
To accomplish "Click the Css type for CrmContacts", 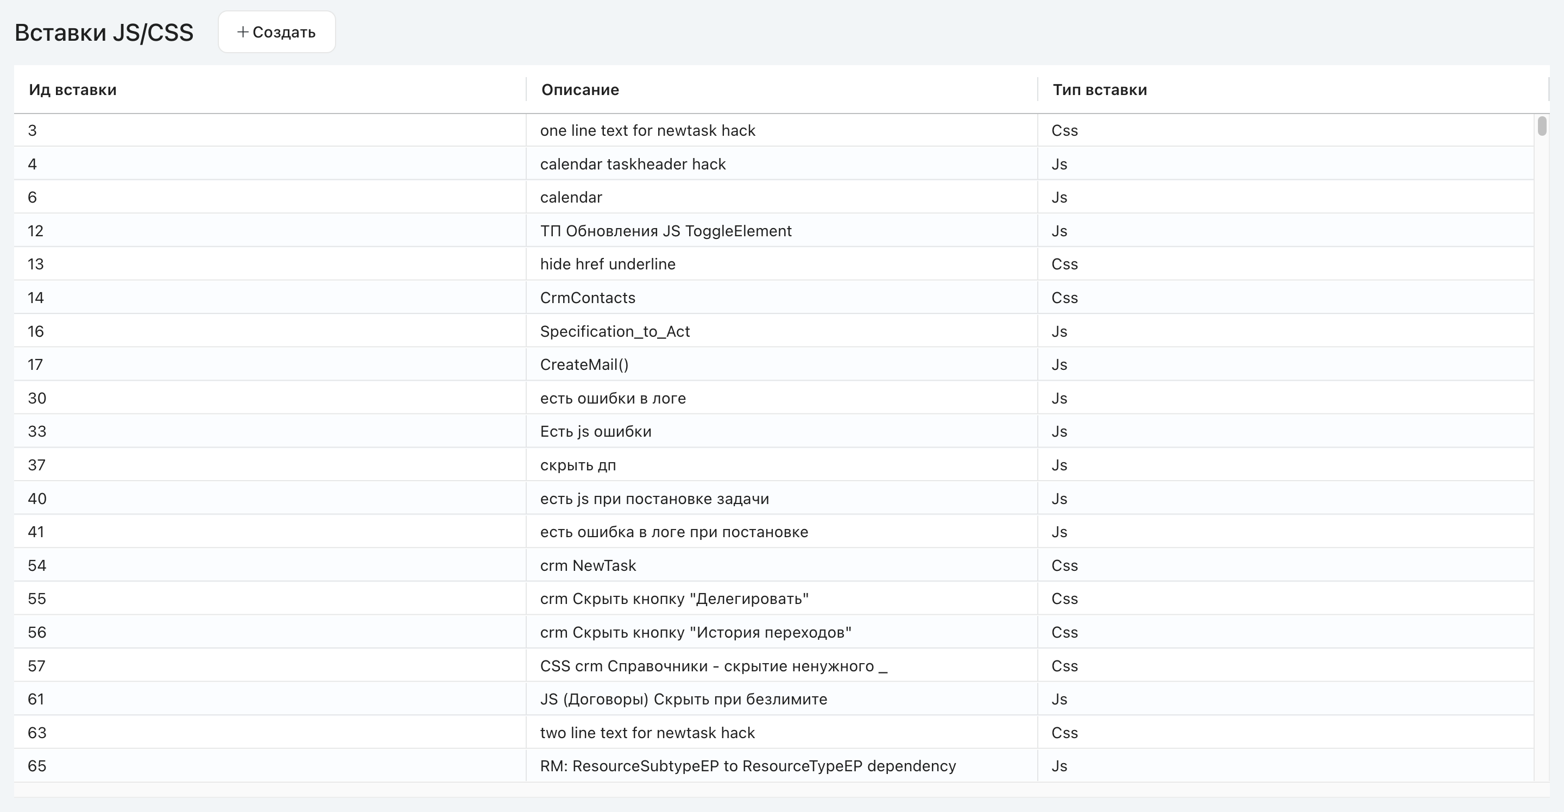I will (1064, 298).
